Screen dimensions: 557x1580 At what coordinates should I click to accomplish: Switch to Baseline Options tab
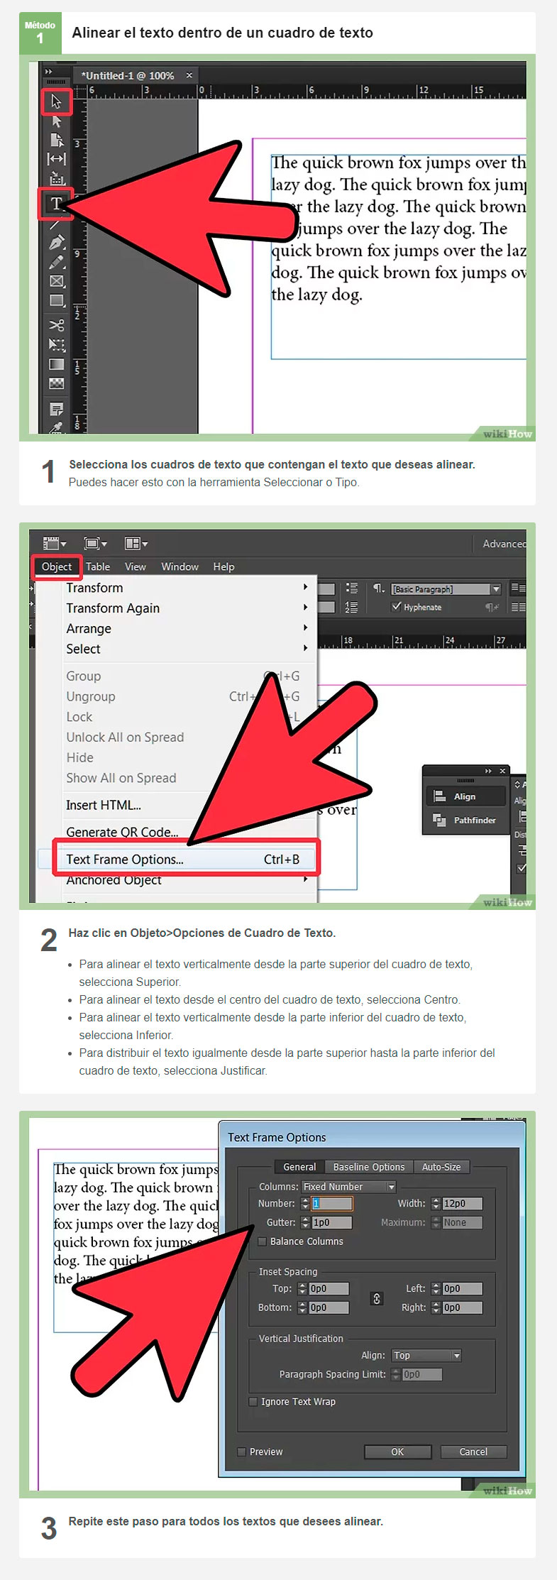(369, 1167)
